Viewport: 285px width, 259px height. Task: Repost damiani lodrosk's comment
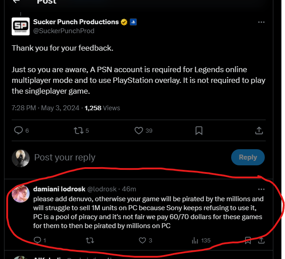[x=89, y=241]
